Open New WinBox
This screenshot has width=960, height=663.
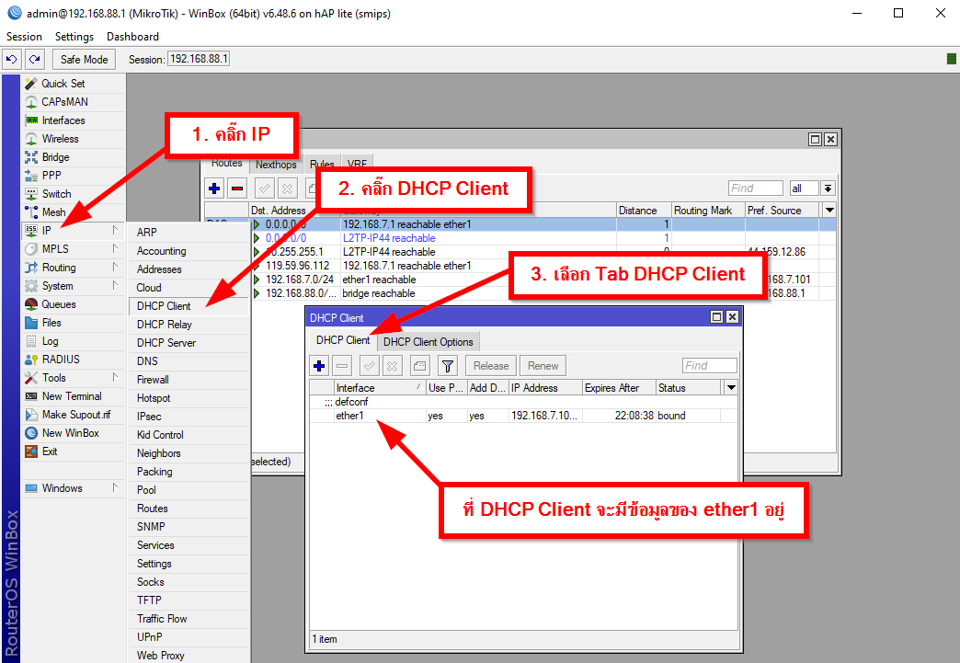point(73,433)
